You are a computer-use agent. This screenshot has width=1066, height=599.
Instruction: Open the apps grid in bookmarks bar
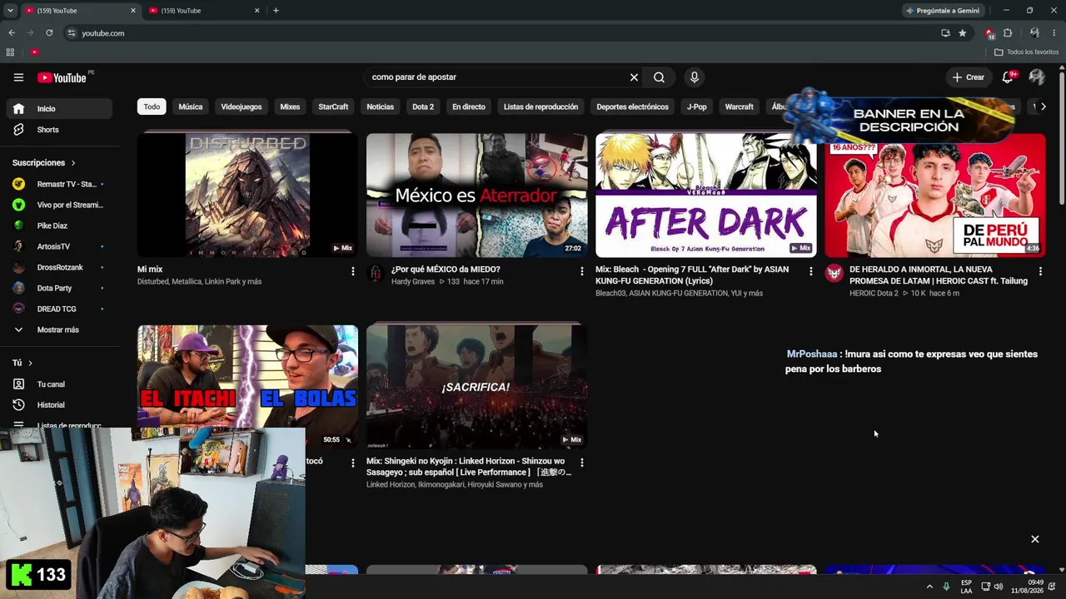click(10, 52)
